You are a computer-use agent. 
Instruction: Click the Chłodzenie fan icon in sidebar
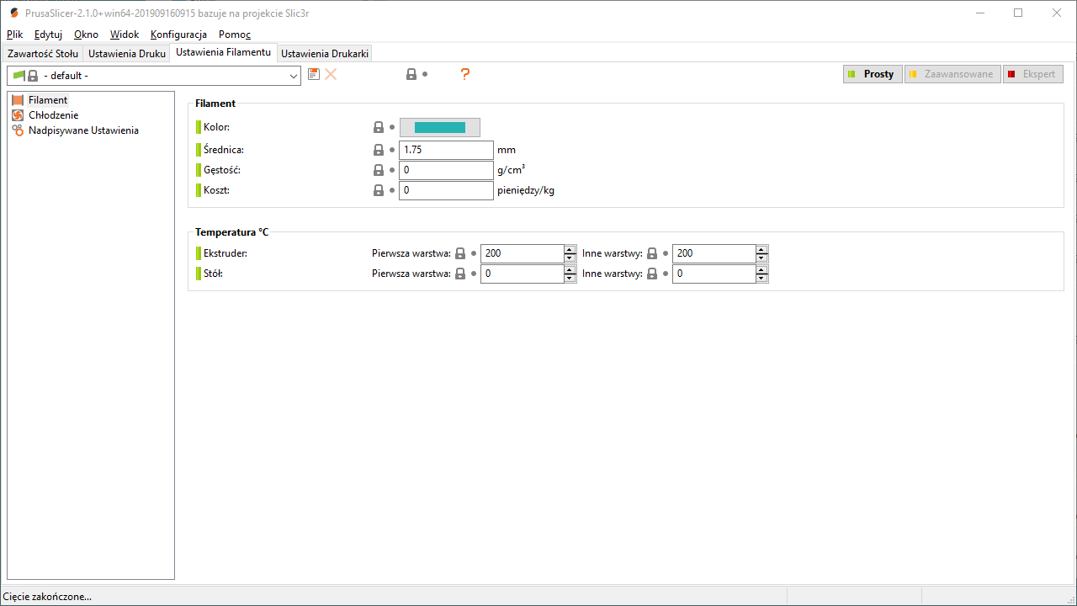click(x=18, y=115)
